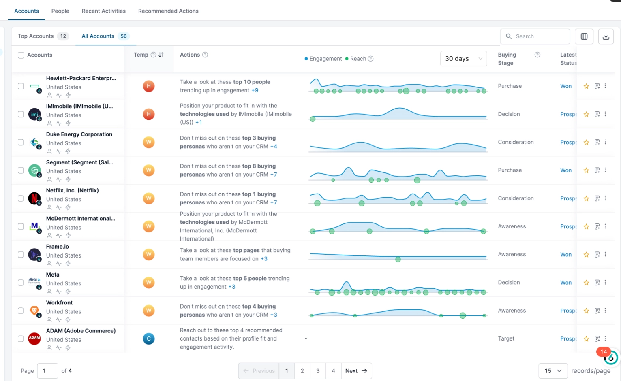The image size is (621, 381).
Task: Star the IMImobile account
Action: (586, 115)
